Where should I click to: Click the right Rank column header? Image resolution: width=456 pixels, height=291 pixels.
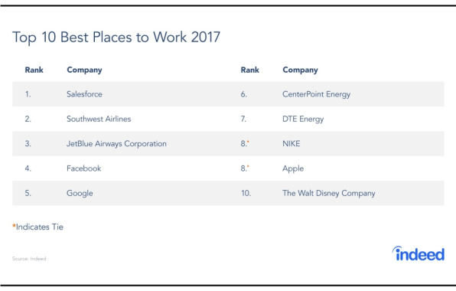(x=250, y=70)
